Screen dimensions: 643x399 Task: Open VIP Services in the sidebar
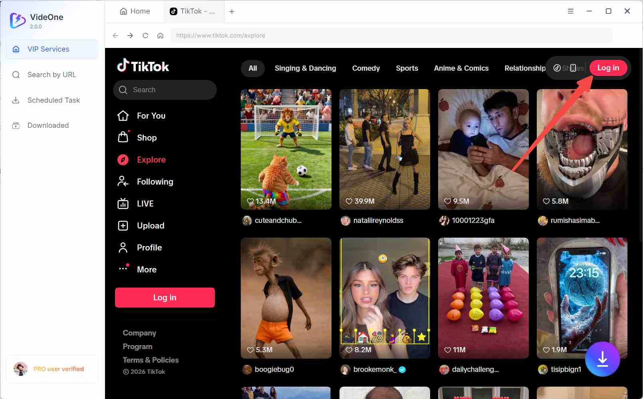coord(48,49)
